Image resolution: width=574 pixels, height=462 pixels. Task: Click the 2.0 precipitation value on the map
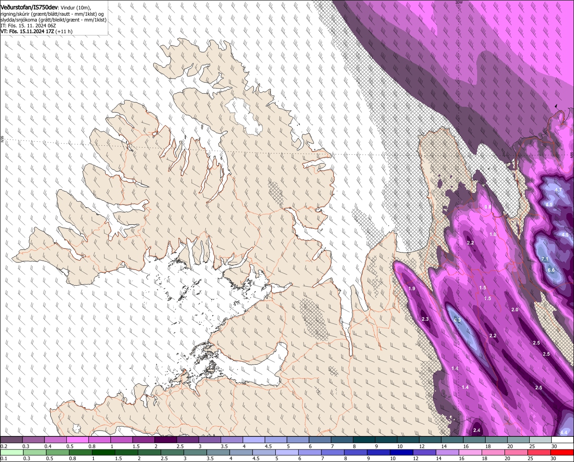[x=515, y=310]
